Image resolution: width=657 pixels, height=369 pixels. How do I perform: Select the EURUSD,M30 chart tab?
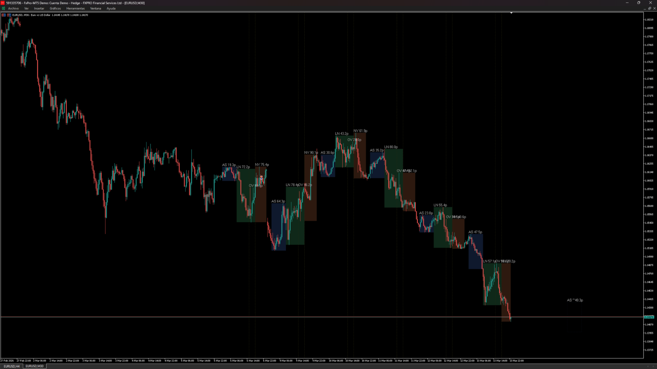pos(35,366)
